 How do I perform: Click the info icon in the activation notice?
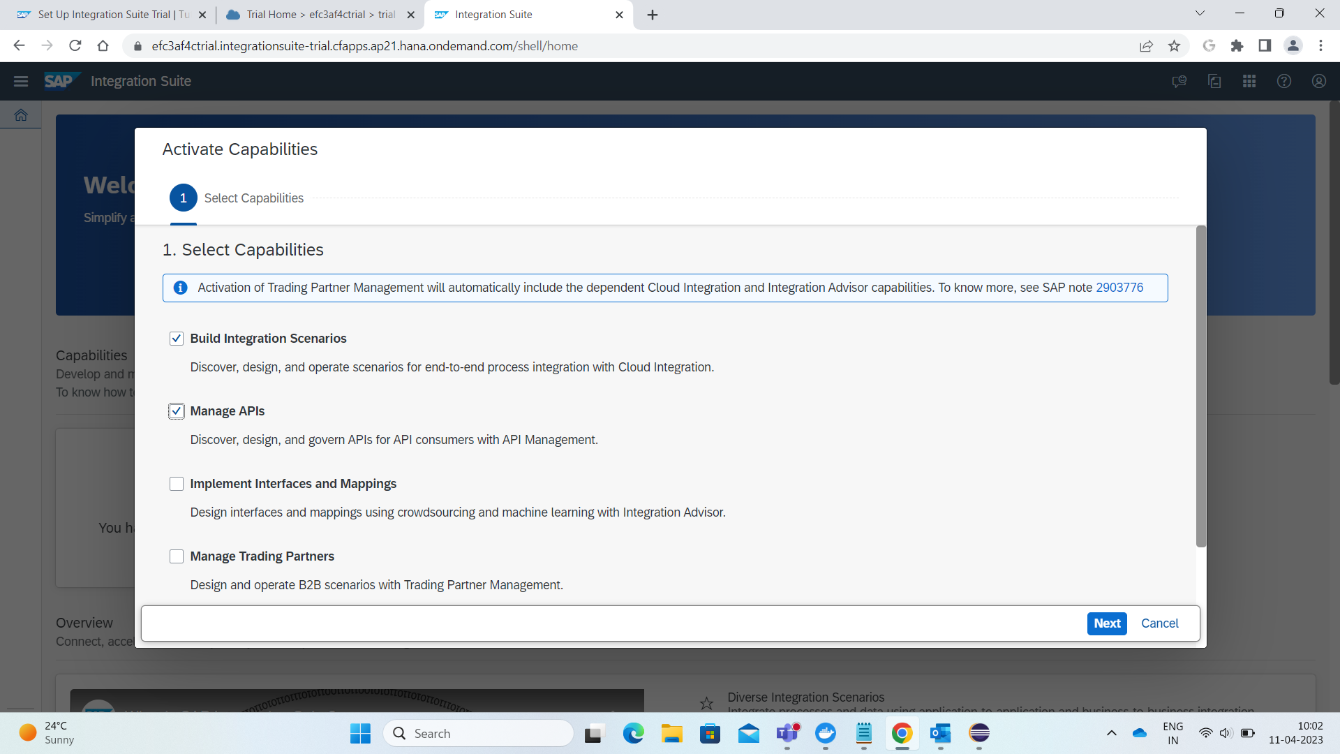pyautogui.click(x=180, y=288)
